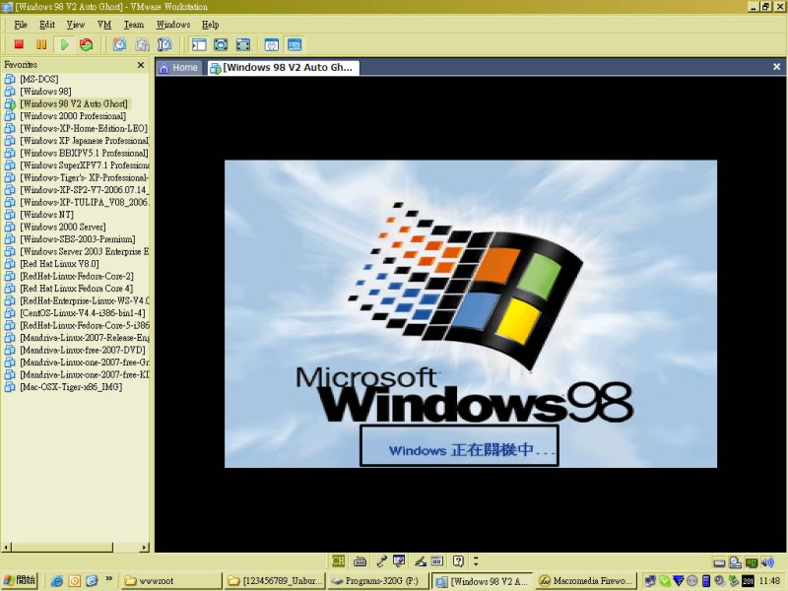Click the microphone icon in language bar
This screenshot has height=591, width=788.
point(381,560)
